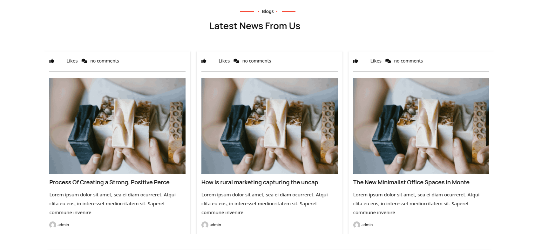Viewport: 535px width, 250px height.
Task: Click 'no comments' link on first card
Action: [x=105, y=61]
